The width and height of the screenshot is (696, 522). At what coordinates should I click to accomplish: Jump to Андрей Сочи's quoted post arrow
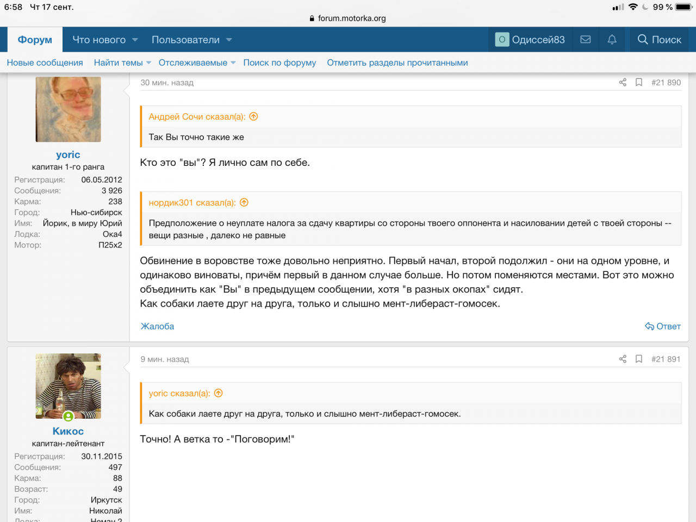click(x=253, y=116)
